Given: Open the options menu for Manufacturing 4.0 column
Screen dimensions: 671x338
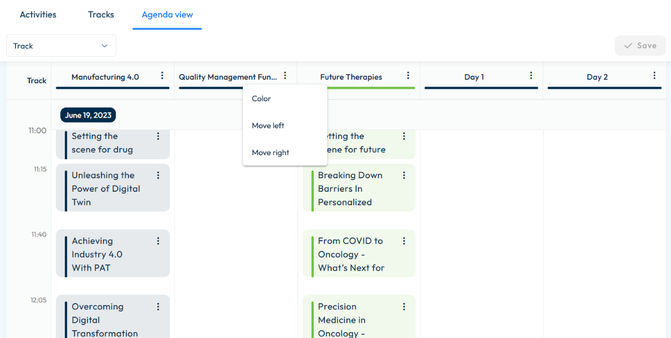Looking at the screenshot, I should point(162,74).
